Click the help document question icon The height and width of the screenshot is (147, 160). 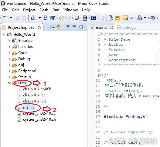tap(111, 18)
